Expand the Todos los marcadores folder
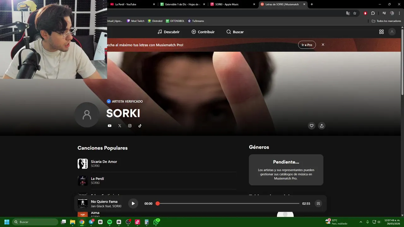 [386, 21]
